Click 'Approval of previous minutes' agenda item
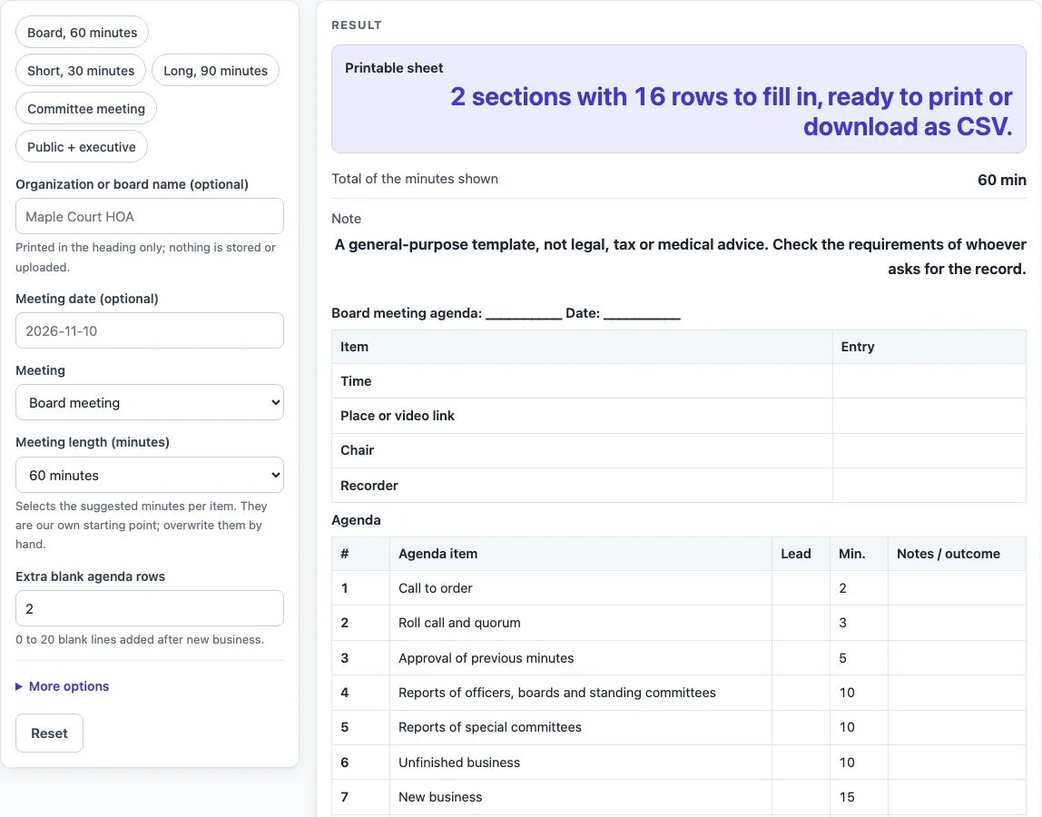The width and height of the screenshot is (1042, 817). pyautogui.click(x=486, y=658)
